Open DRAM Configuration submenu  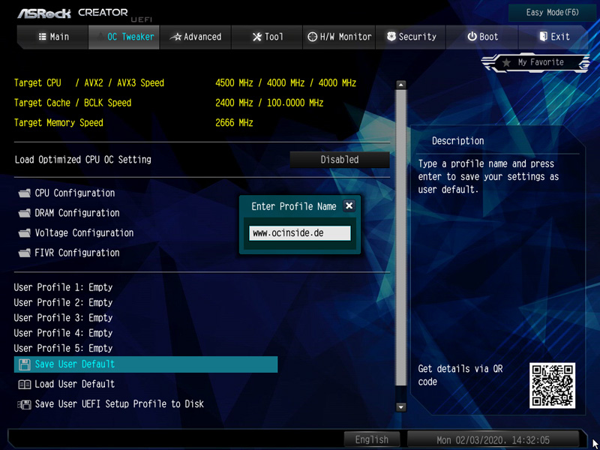(77, 213)
